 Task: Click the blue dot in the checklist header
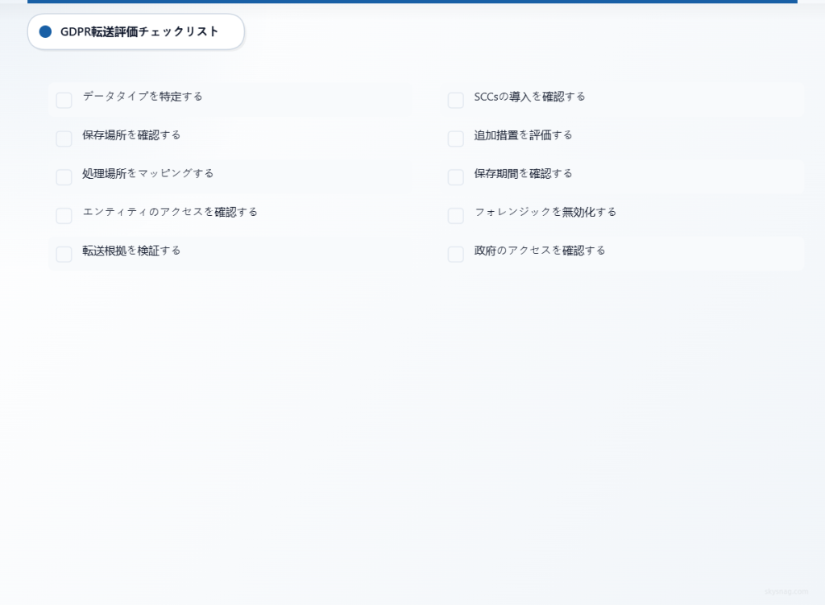coord(45,31)
